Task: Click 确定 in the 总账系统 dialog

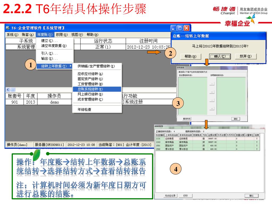Action: (x=236, y=119)
